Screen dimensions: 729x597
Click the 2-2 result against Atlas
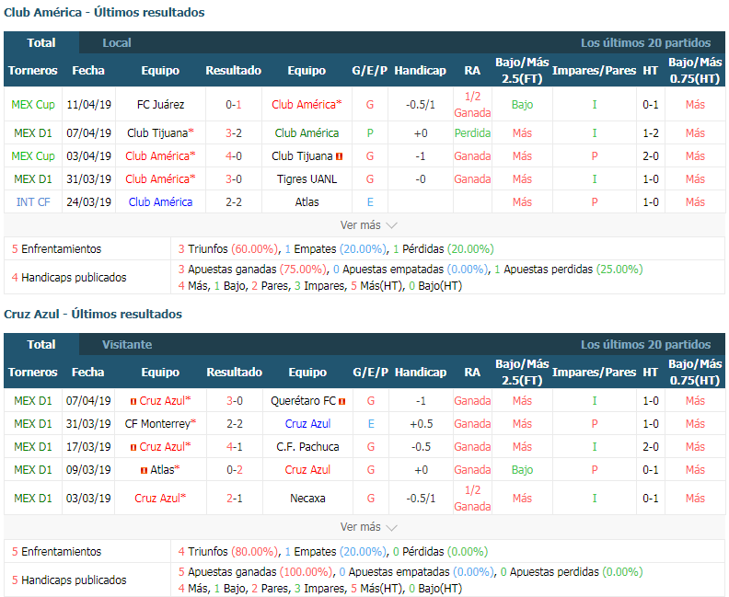pyautogui.click(x=234, y=202)
